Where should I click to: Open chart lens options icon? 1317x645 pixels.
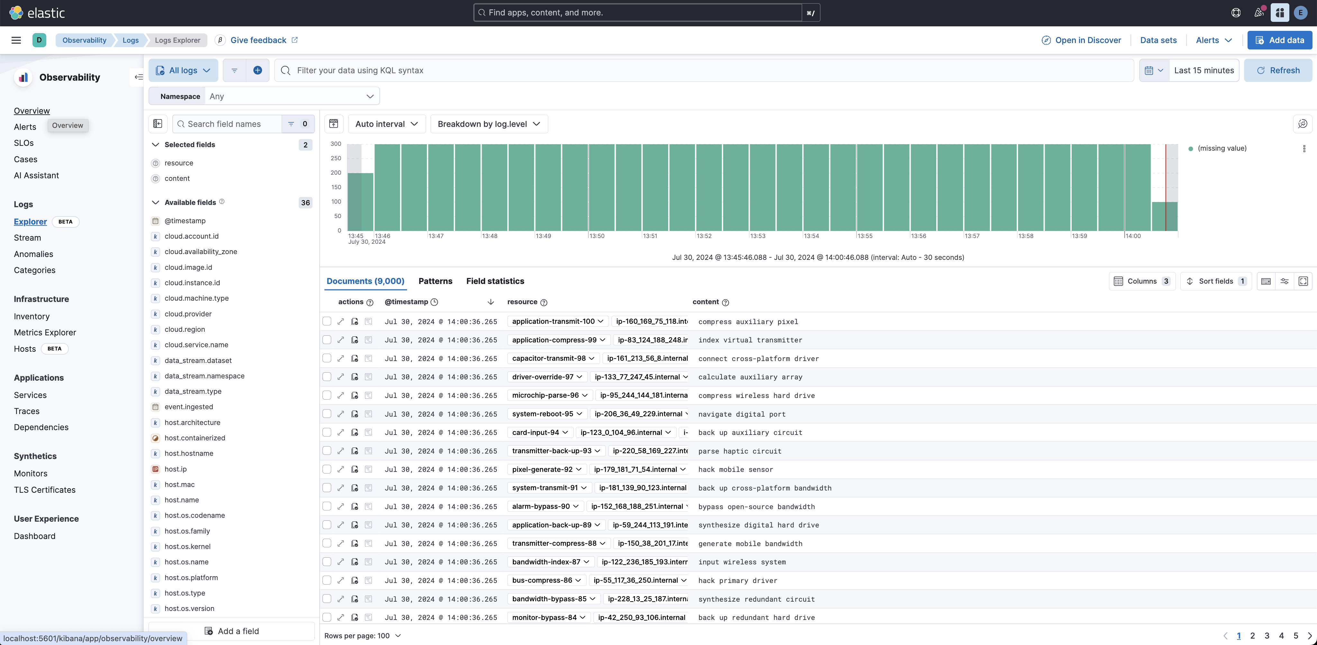(x=1302, y=124)
